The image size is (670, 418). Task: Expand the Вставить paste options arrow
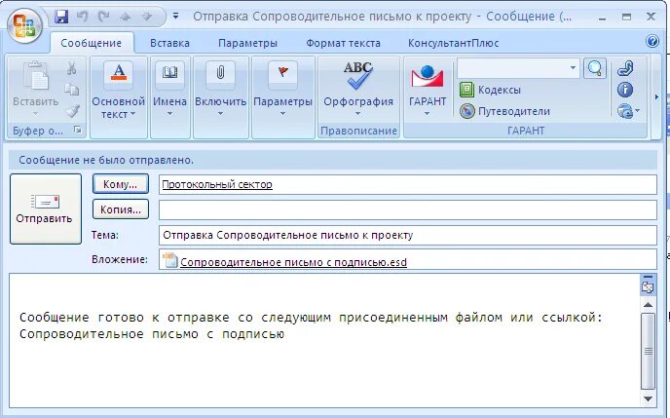[x=35, y=114]
